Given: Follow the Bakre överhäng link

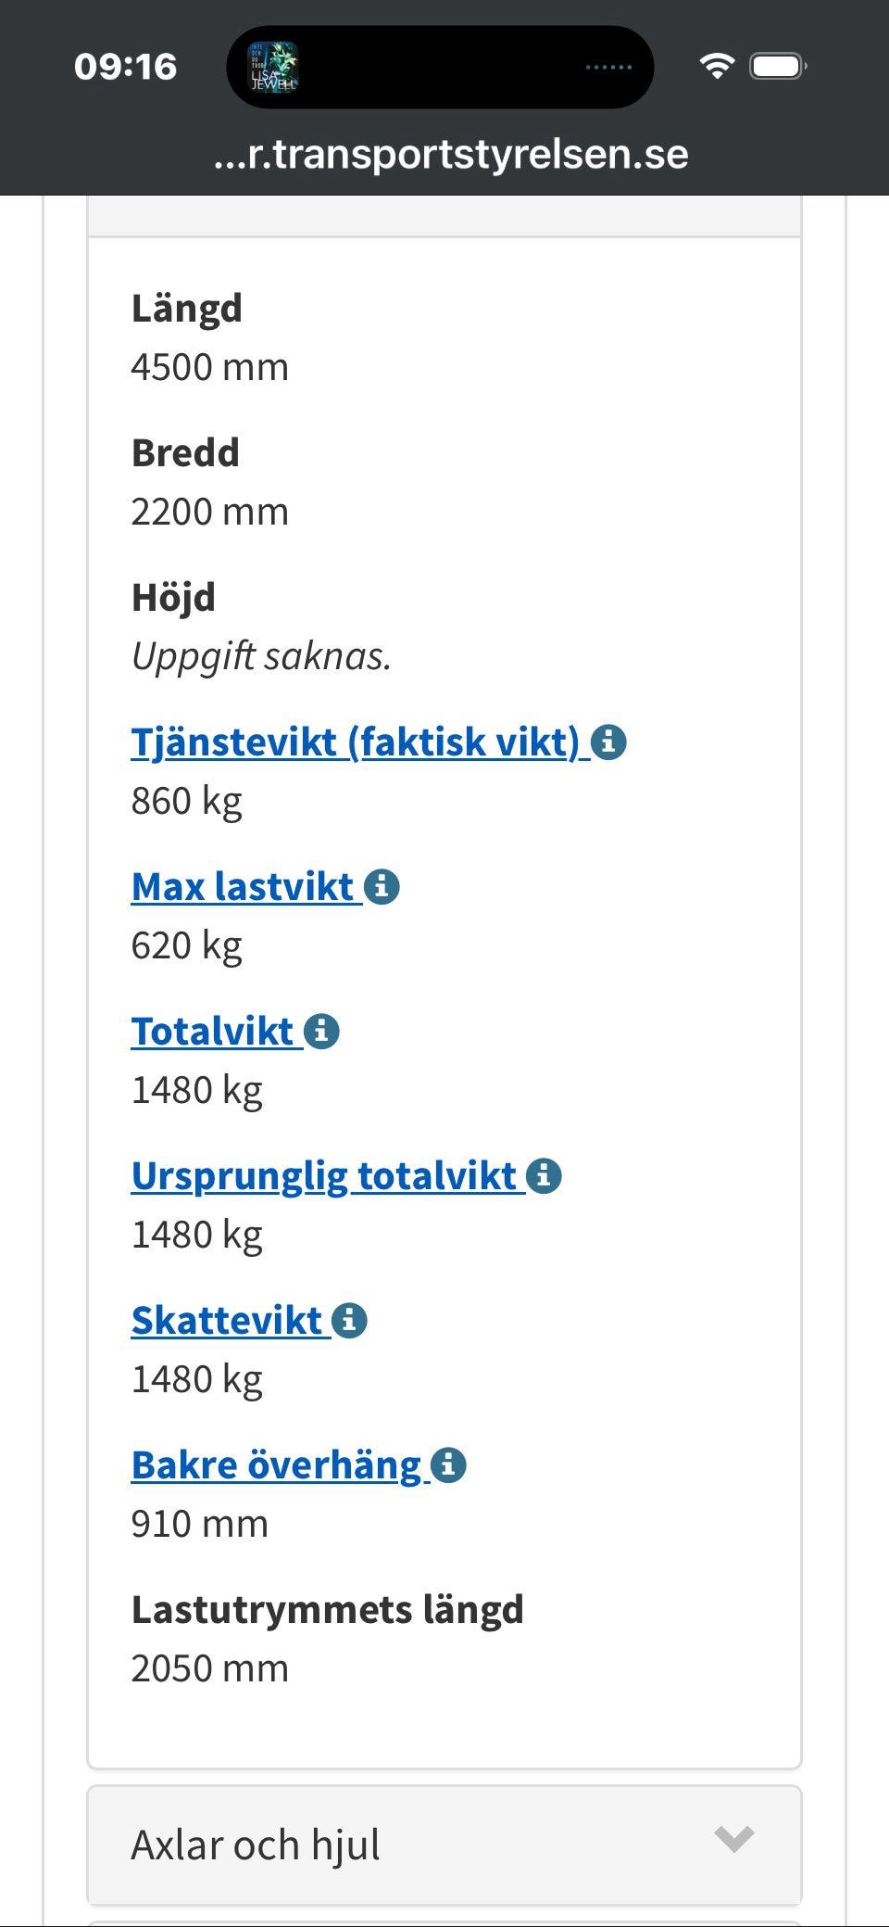Looking at the screenshot, I should coord(276,1464).
